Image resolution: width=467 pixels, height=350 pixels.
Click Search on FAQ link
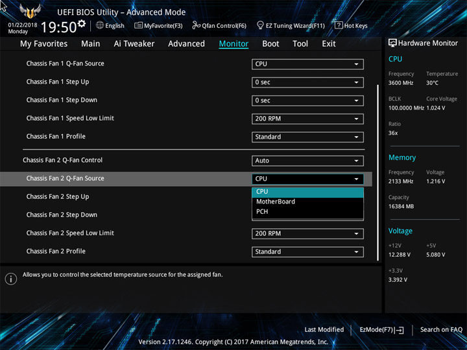441,330
